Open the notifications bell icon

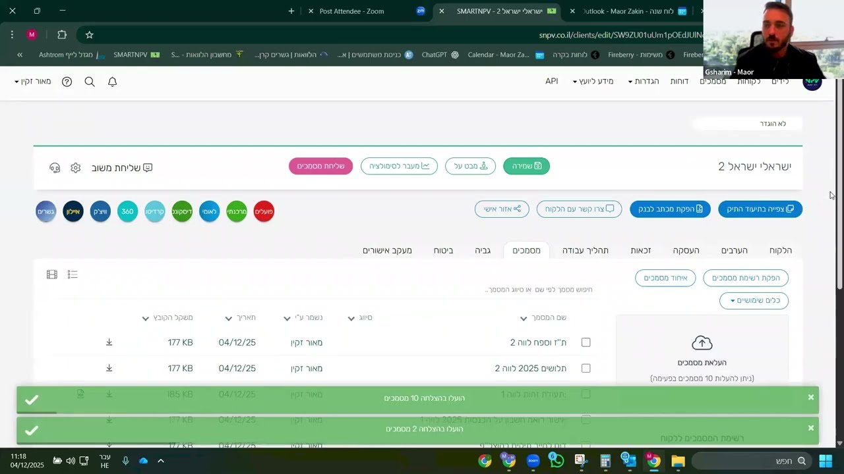click(x=112, y=82)
